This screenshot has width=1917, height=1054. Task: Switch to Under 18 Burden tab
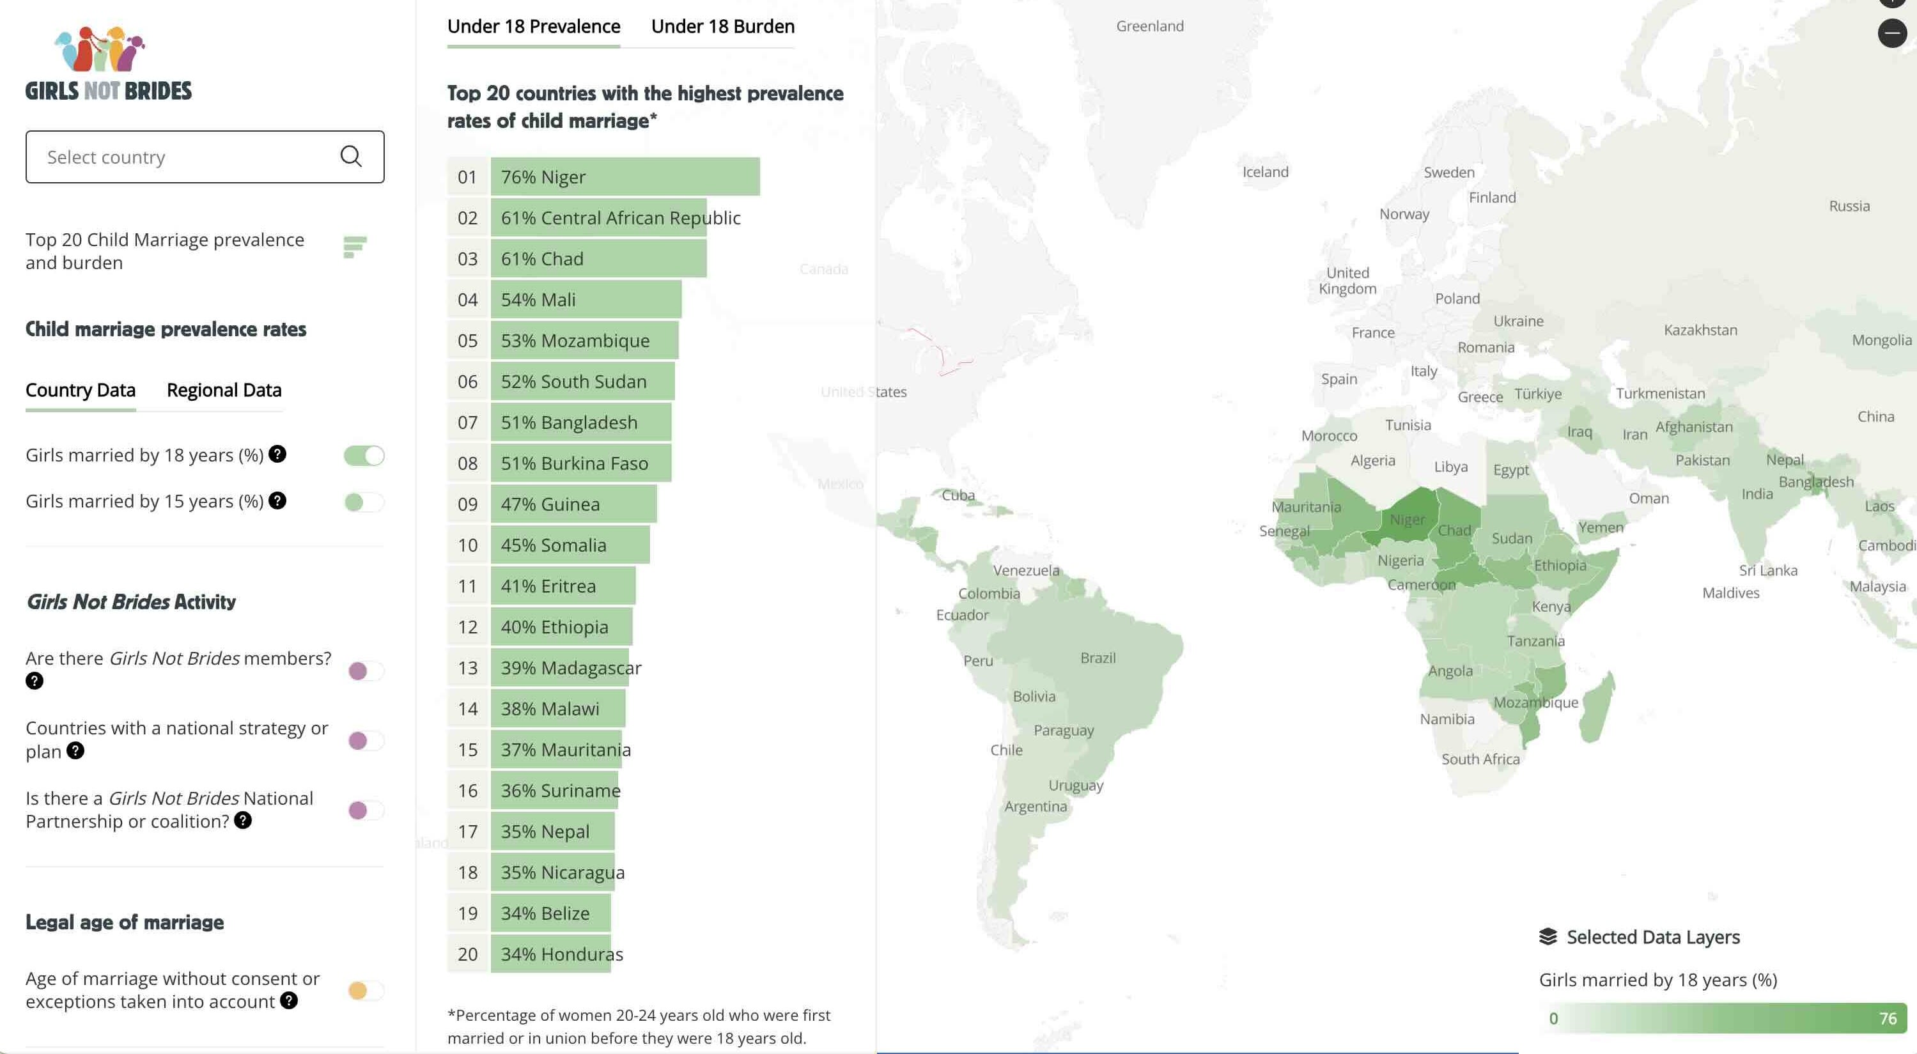pos(722,27)
